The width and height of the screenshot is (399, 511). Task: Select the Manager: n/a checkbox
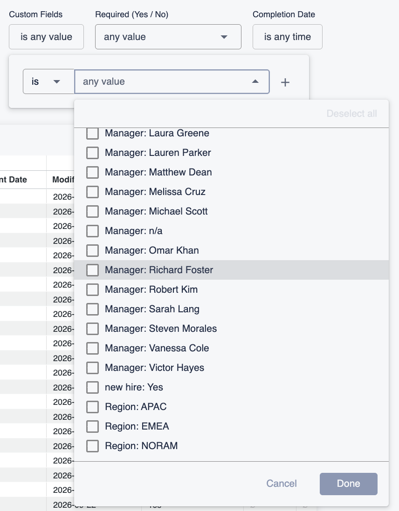(x=92, y=231)
